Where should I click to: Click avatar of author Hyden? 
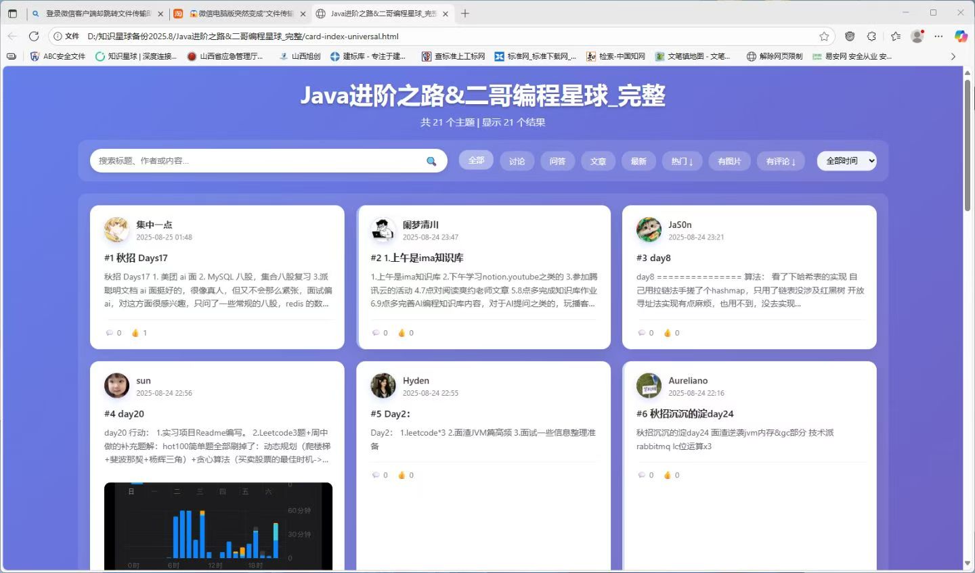[x=383, y=386]
